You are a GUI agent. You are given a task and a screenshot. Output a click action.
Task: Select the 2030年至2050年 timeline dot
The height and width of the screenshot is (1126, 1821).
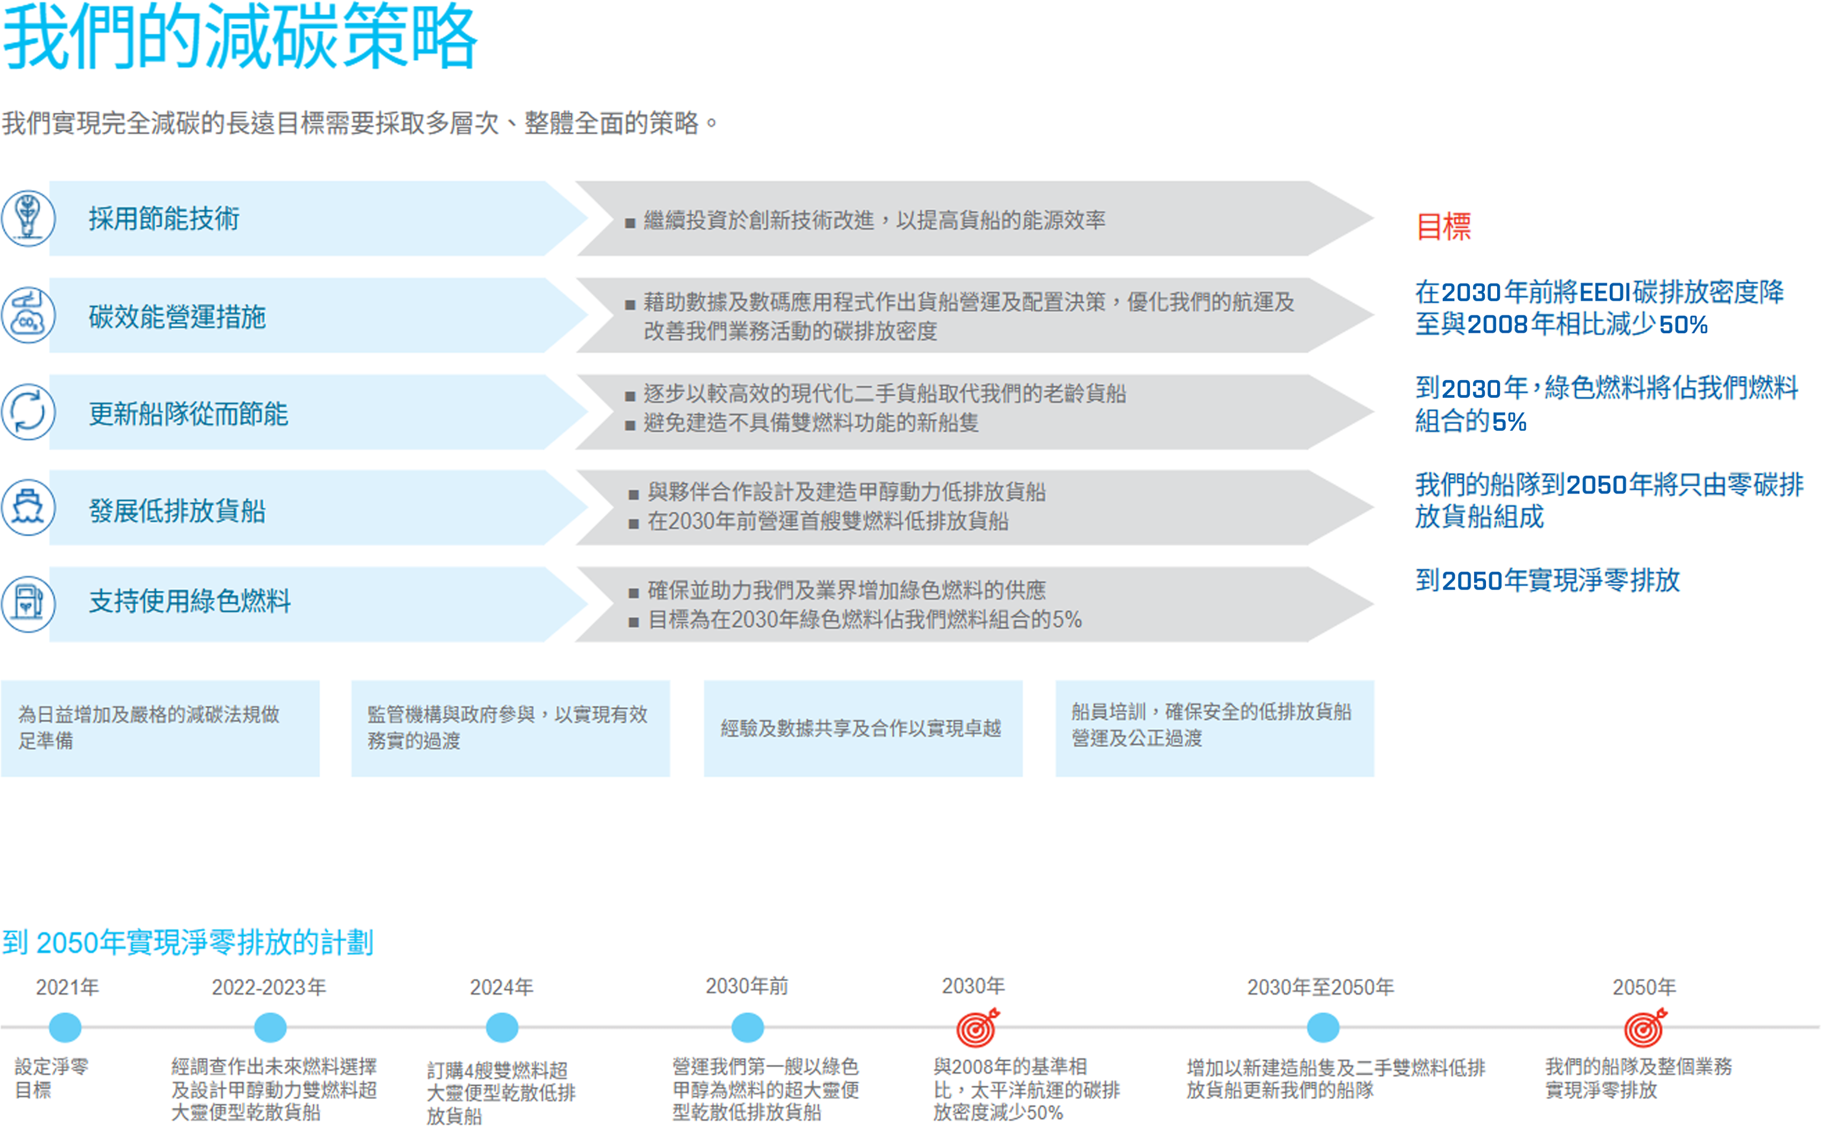click(x=1323, y=1028)
